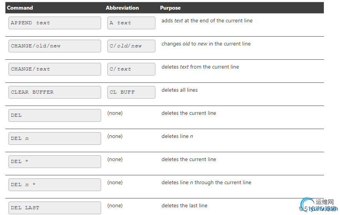The height and width of the screenshot is (215, 340).
Task: Click the Abbreviation column header
Action: point(122,8)
